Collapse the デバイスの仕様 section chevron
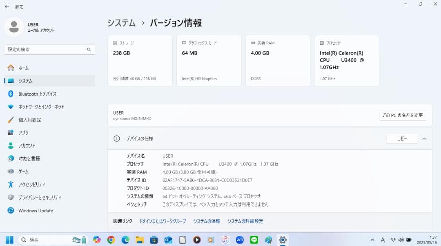Viewport: 441px width, 246px height. tap(423, 138)
